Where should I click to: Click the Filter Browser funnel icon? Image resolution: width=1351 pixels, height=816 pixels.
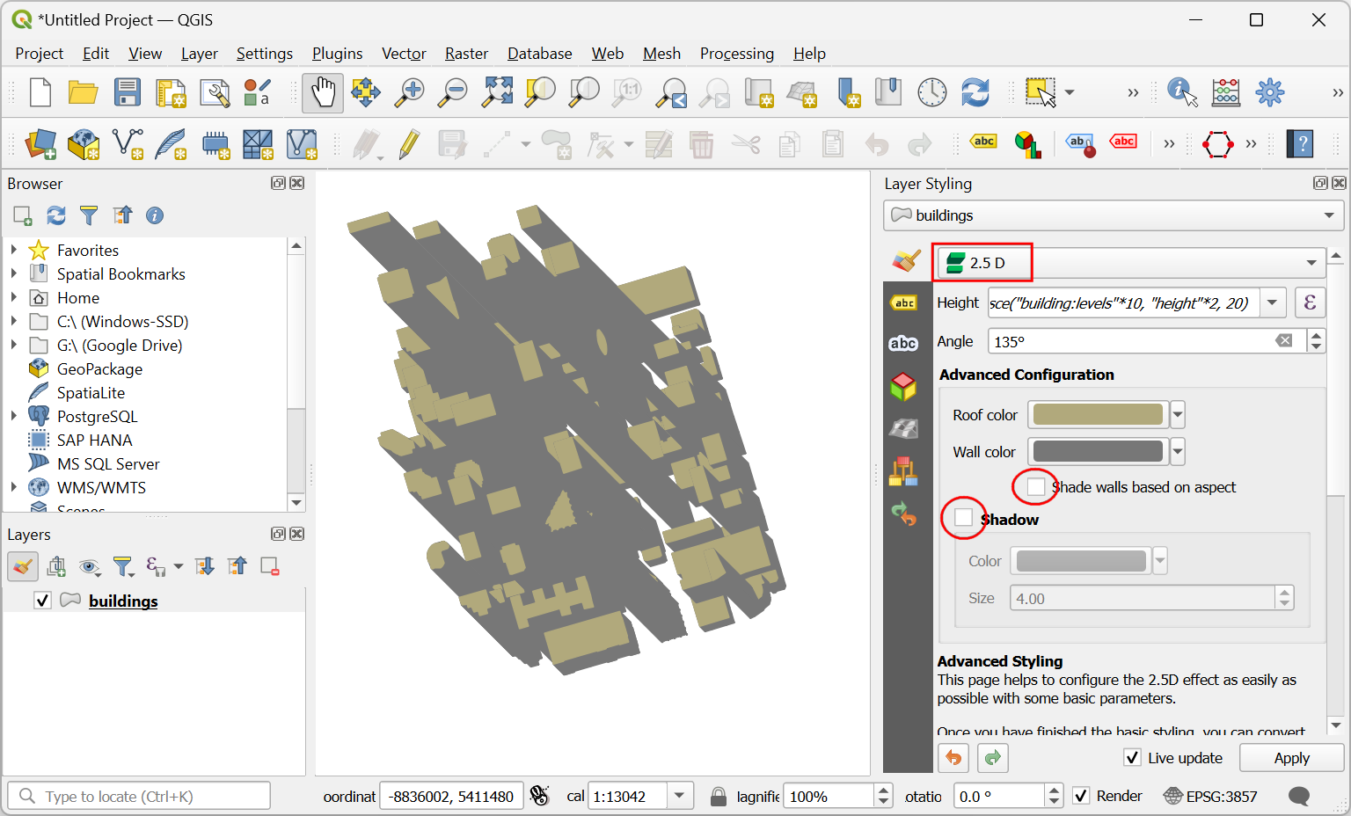pyautogui.click(x=89, y=215)
